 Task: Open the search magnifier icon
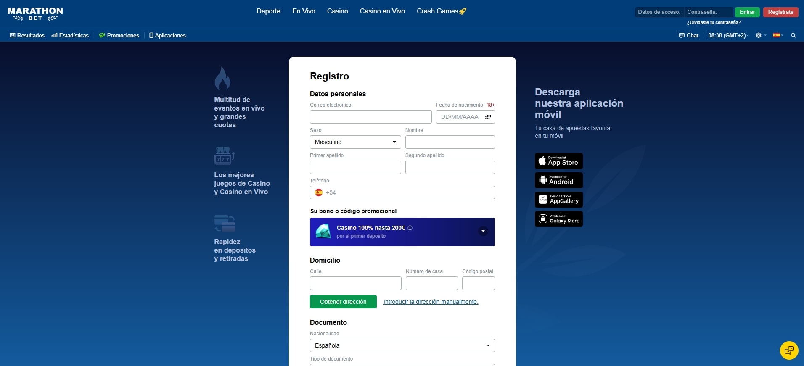pyautogui.click(x=793, y=35)
